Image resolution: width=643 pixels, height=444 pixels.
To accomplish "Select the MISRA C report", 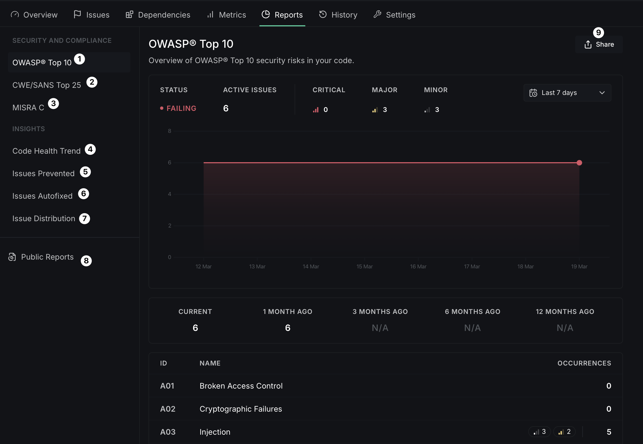I will click(x=28, y=108).
